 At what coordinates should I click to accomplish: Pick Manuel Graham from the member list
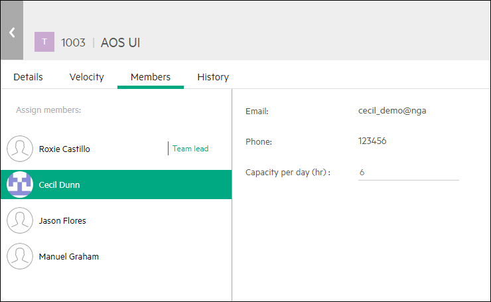coord(69,256)
